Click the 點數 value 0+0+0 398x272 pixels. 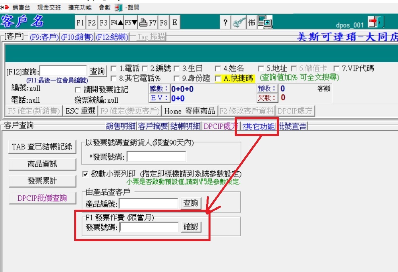[182, 89]
